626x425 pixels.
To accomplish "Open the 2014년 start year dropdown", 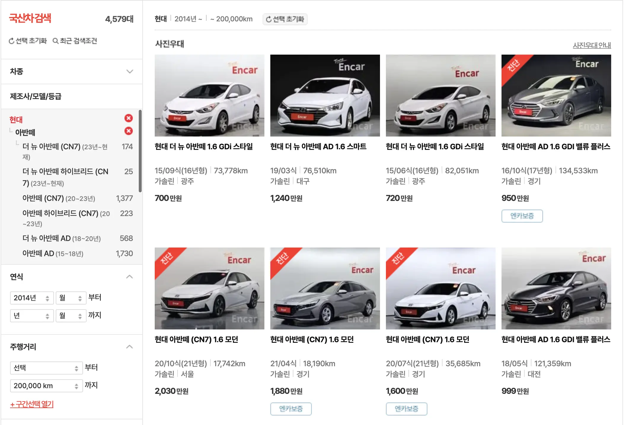I will coord(32,298).
